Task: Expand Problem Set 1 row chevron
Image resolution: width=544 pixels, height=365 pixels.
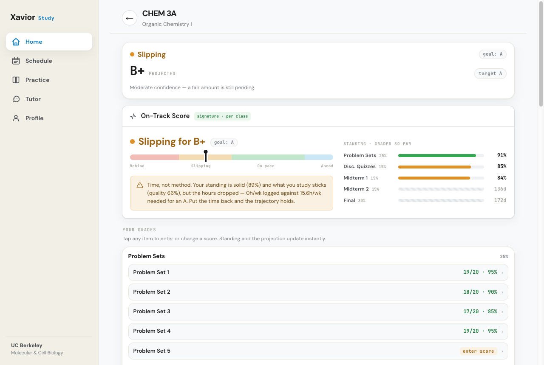Action: click(502, 272)
